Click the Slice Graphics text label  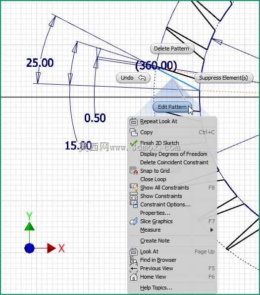pos(156,221)
